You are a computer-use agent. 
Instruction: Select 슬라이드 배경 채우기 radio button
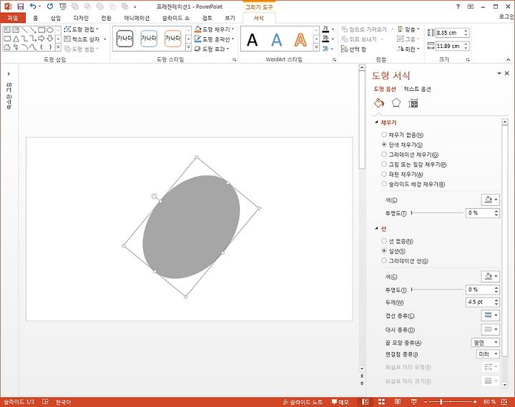tap(384, 184)
